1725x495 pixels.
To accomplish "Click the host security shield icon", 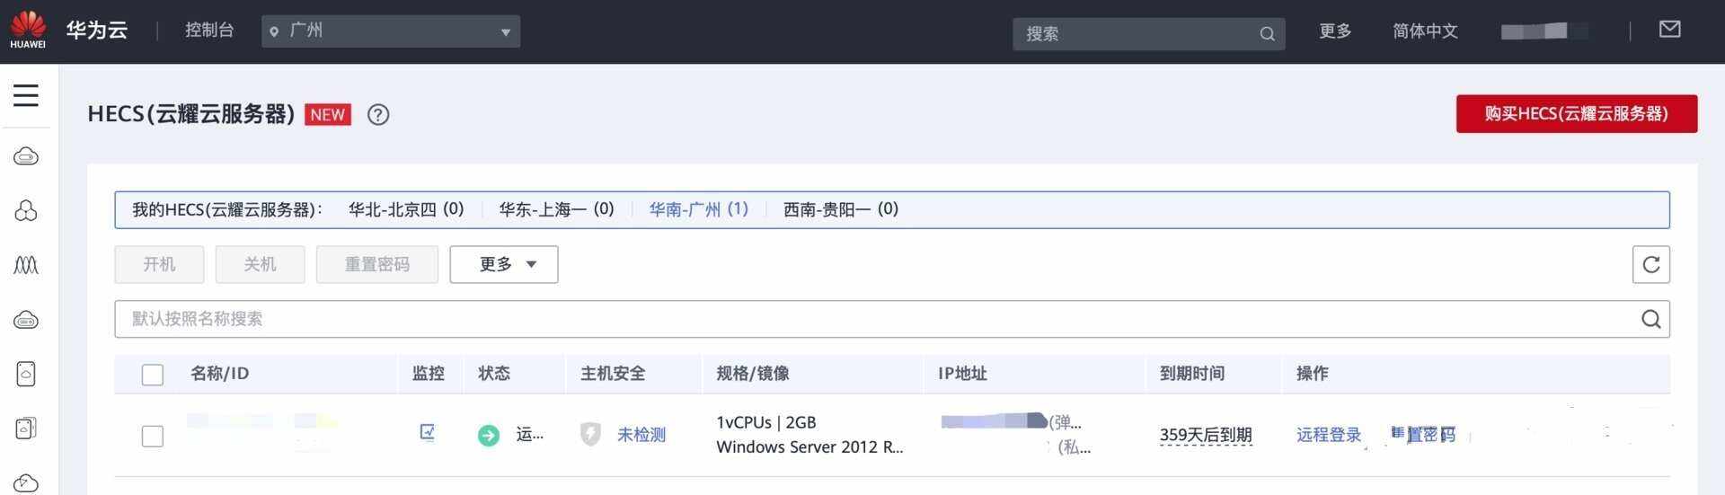I will click(590, 435).
